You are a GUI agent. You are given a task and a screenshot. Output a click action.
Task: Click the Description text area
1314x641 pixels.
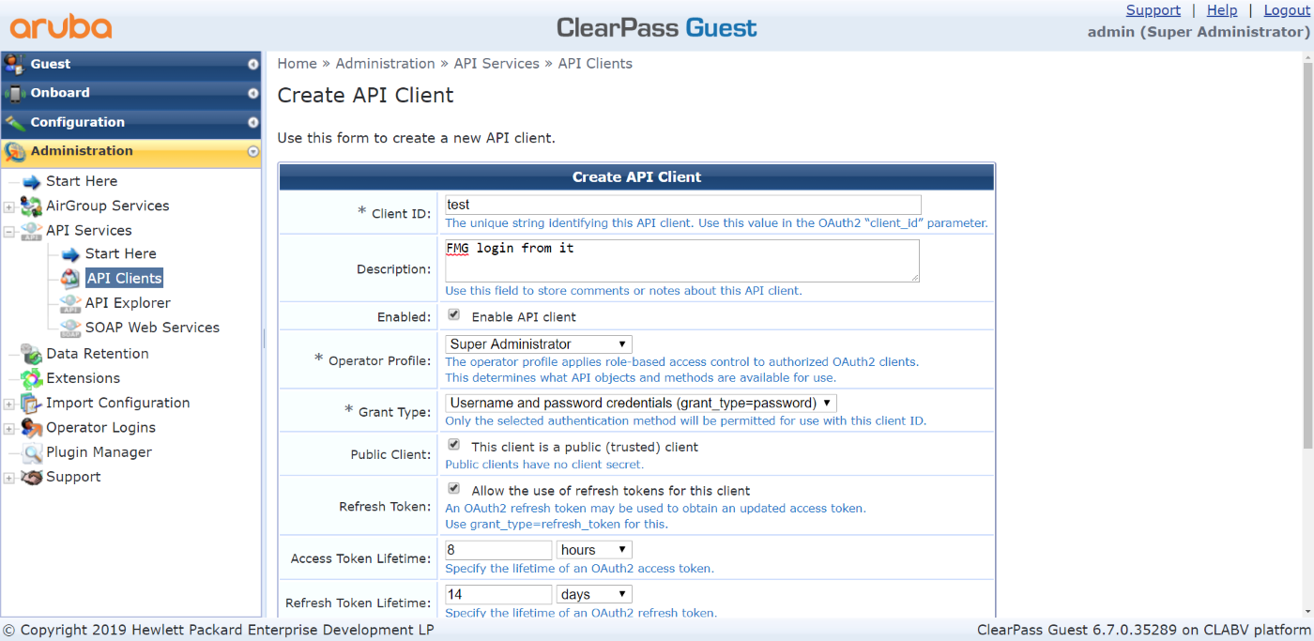coord(682,261)
